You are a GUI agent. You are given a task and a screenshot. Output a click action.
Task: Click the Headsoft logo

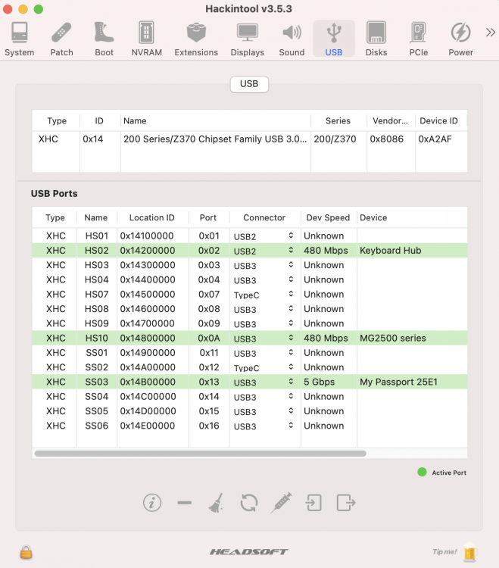tap(249, 551)
